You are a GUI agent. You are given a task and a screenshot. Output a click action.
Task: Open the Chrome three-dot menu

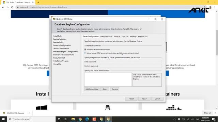click(215, 7)
